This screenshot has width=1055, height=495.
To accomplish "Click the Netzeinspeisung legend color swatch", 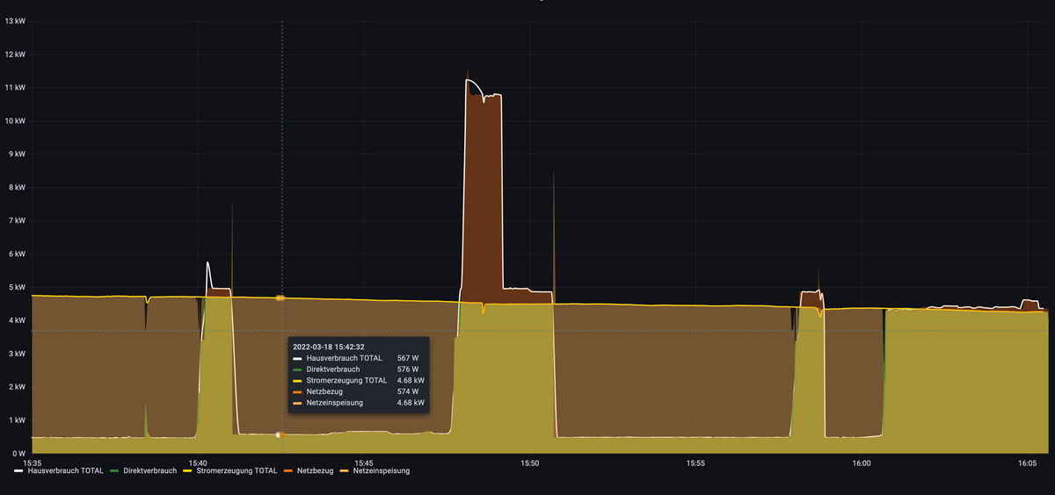I will (x=346, y=471).
